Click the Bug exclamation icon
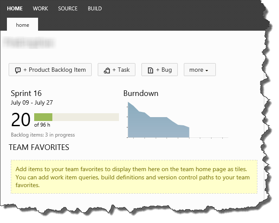 150,70
